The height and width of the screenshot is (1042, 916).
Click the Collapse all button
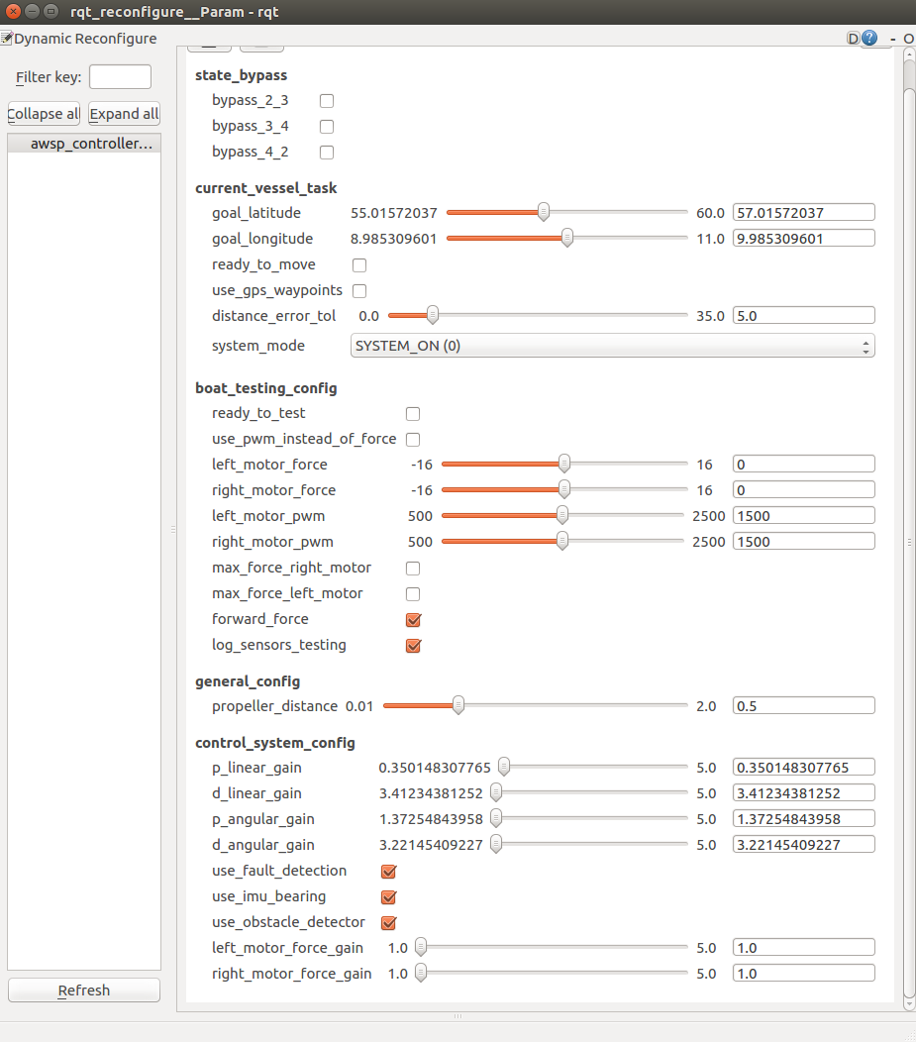coord(44,114)
